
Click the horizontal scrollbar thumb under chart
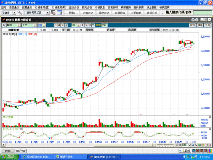[124, 145]
